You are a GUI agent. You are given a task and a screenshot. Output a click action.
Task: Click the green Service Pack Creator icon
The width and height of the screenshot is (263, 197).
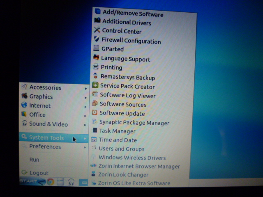[95, 85]
